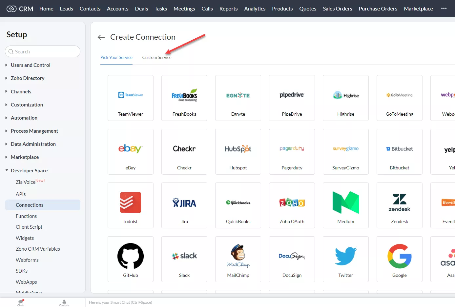Open the Sales Orders module
455x307 pixels.
click(337, 9)
